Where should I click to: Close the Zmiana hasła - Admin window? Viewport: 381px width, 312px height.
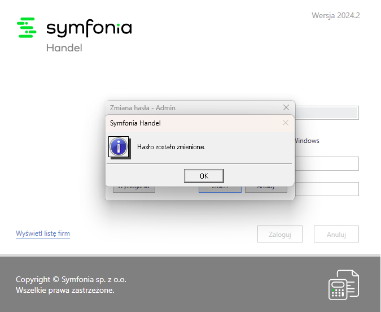[286, 107]
